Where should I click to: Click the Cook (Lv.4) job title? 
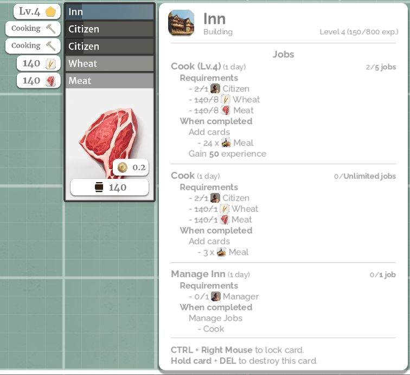[x=196, y=66]
